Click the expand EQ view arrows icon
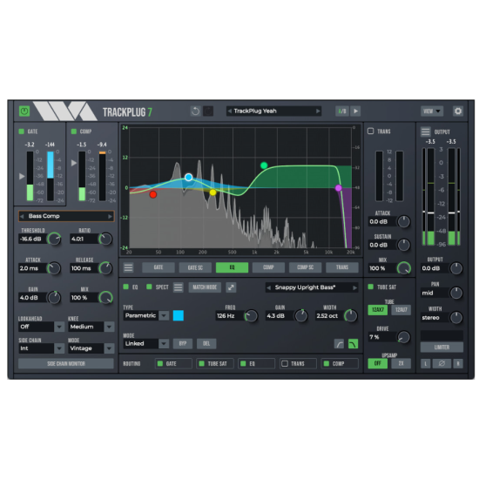This screenshot has height=479, width=479. 231,287
